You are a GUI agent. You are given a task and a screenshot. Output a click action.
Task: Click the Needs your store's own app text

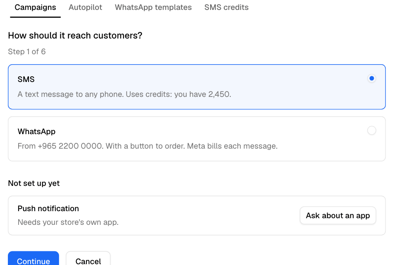point(68,222)
